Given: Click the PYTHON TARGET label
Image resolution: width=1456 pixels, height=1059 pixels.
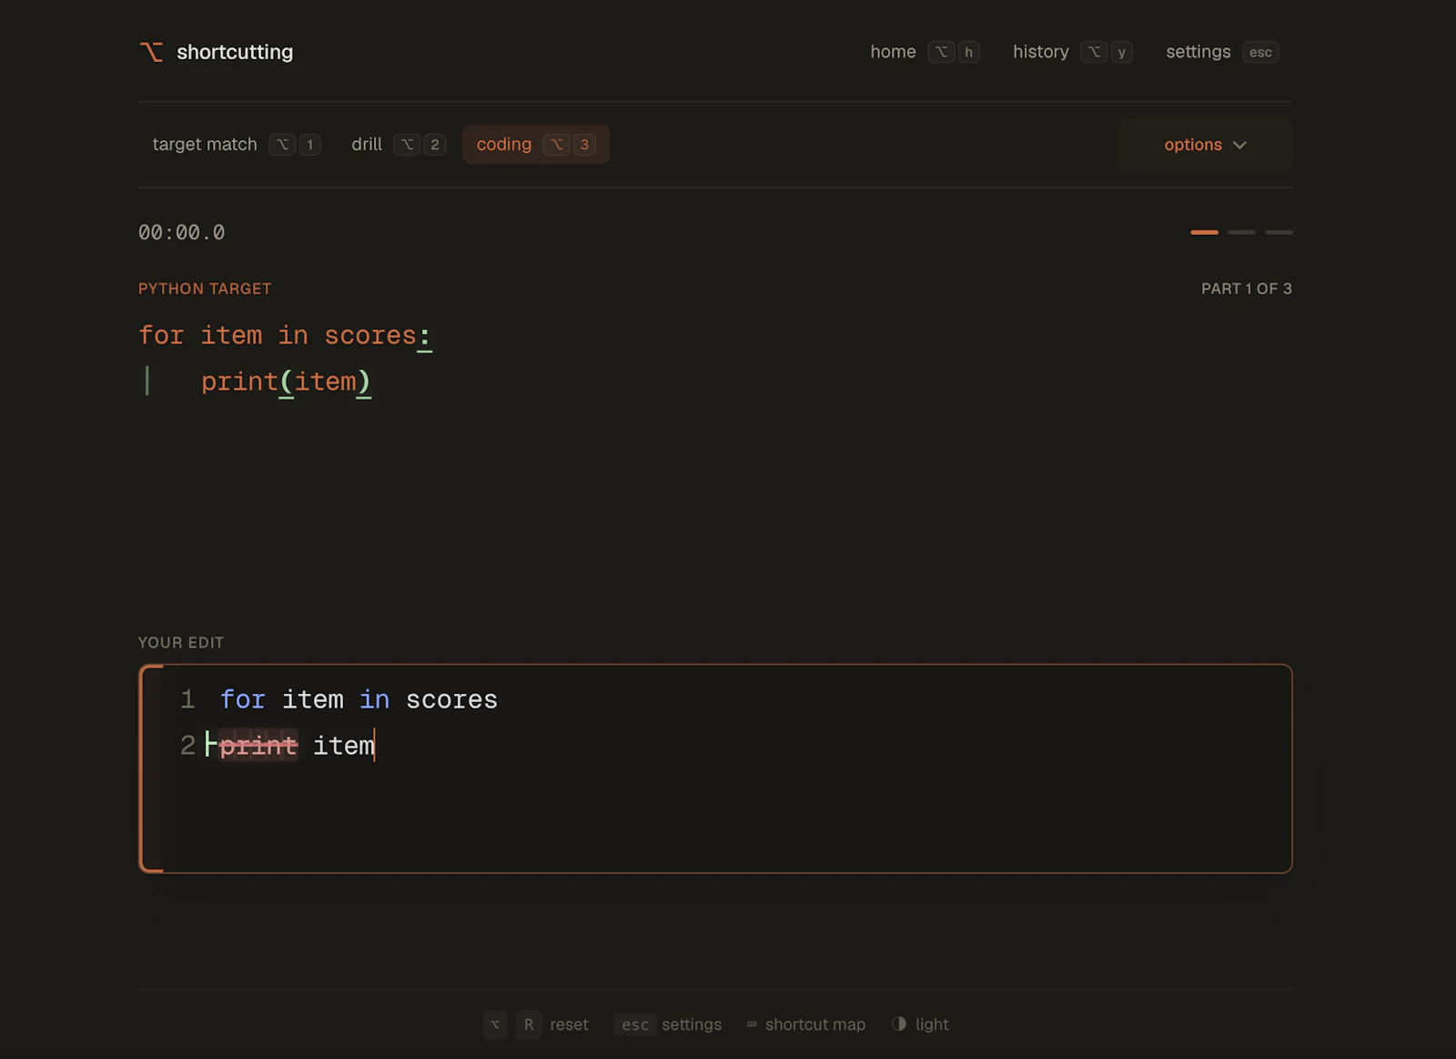Looking at the screenshot, I should (x=205, y=289).
